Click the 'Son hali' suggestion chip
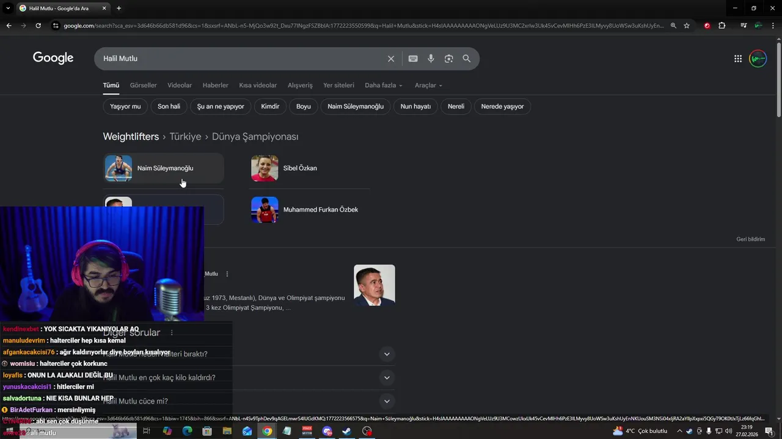The image size is (782, 439). (169, 106)
